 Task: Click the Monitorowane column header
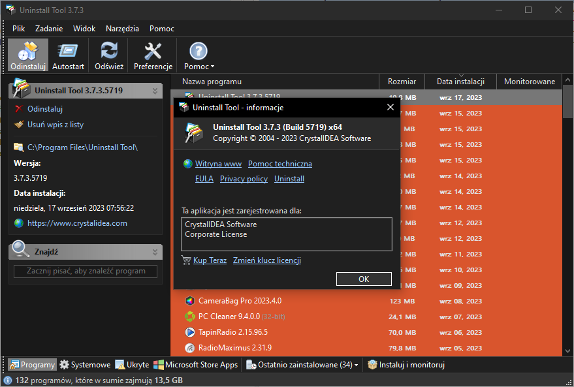coord(530,82)
